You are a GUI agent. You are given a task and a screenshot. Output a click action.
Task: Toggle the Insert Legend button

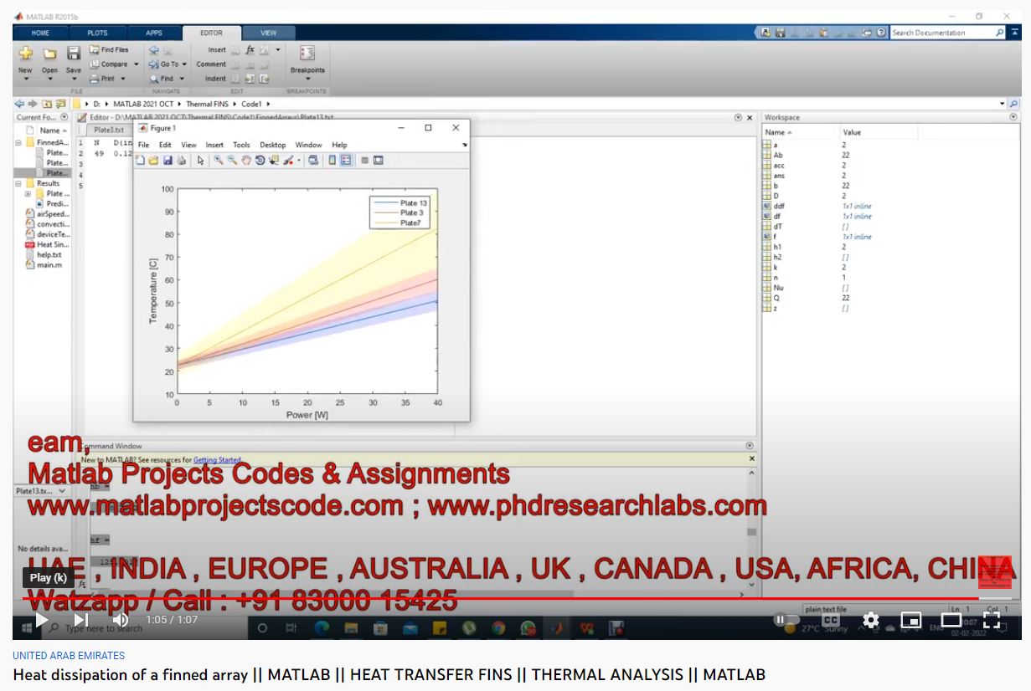(346, 161)
